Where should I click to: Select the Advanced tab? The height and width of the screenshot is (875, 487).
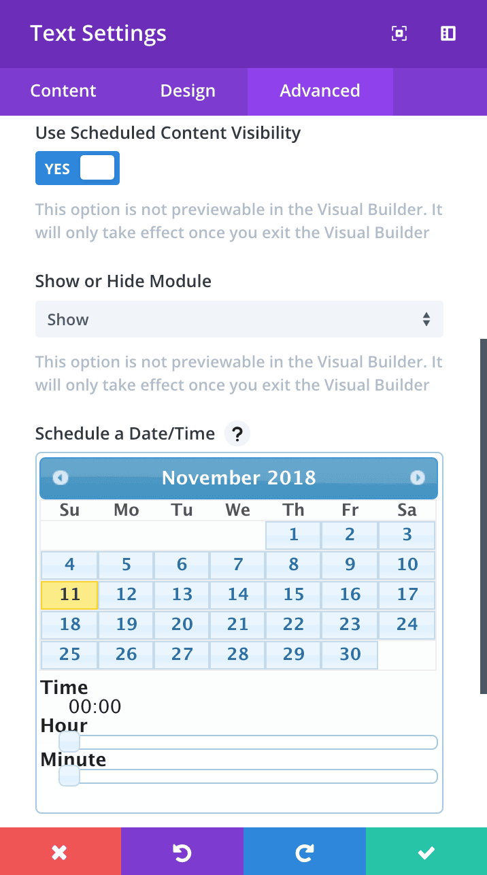[320, 91]
